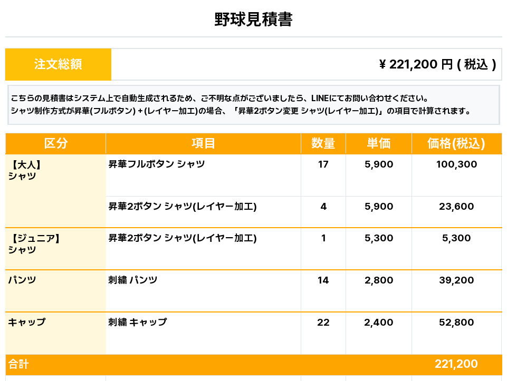The height and width of the screenshot is (381, 507).
Task: Select the 52,800 price cell
Action: (456, 323)
